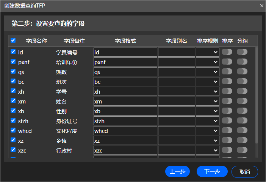Viewport: 266px width, 182px height.
Task: Close the 创建数据查询TFP dialog
Action: pyautogui.click(x=261, y=6)
